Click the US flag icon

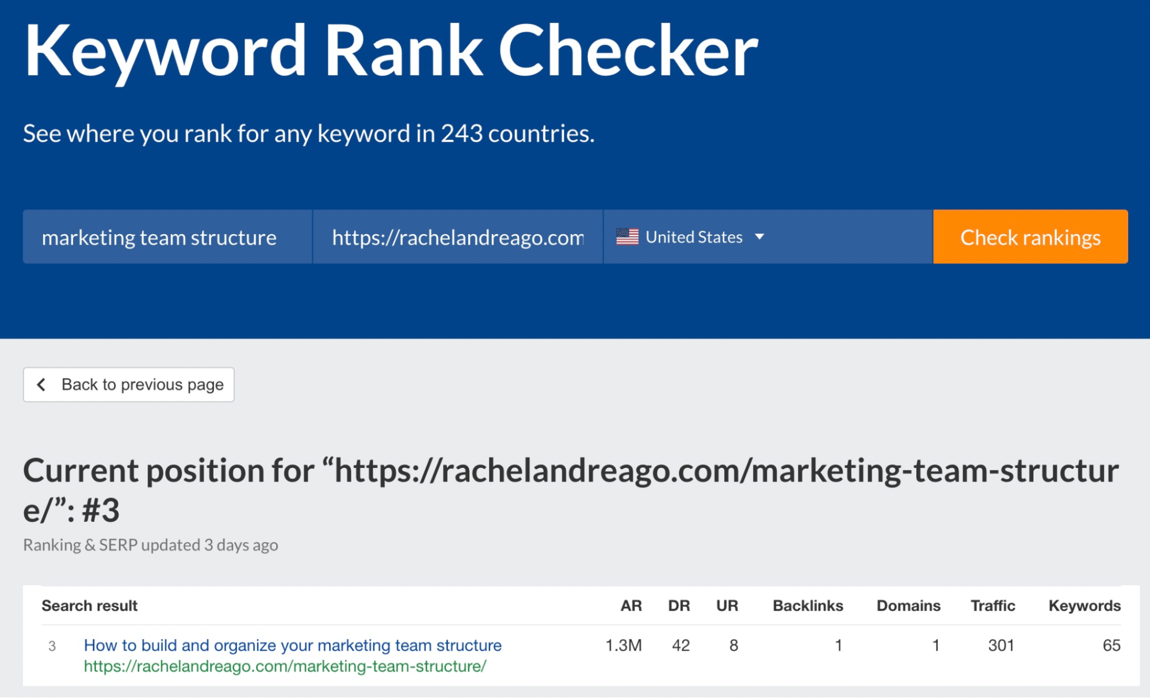tap(627, 237)
